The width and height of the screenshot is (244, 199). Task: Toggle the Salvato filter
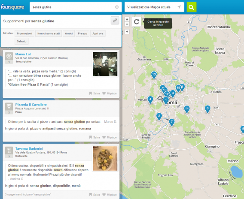tap(21, 41)
